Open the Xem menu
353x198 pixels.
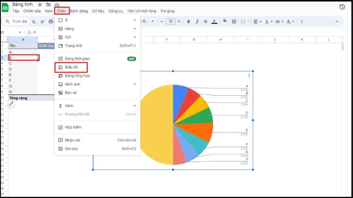49,11
